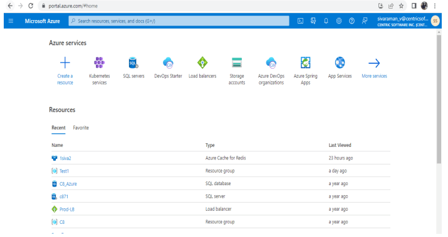Image resolution: width=448 pixels, height=237 pixels.
Task: Click the install app icon in address bar
Action: pos(380,6)
